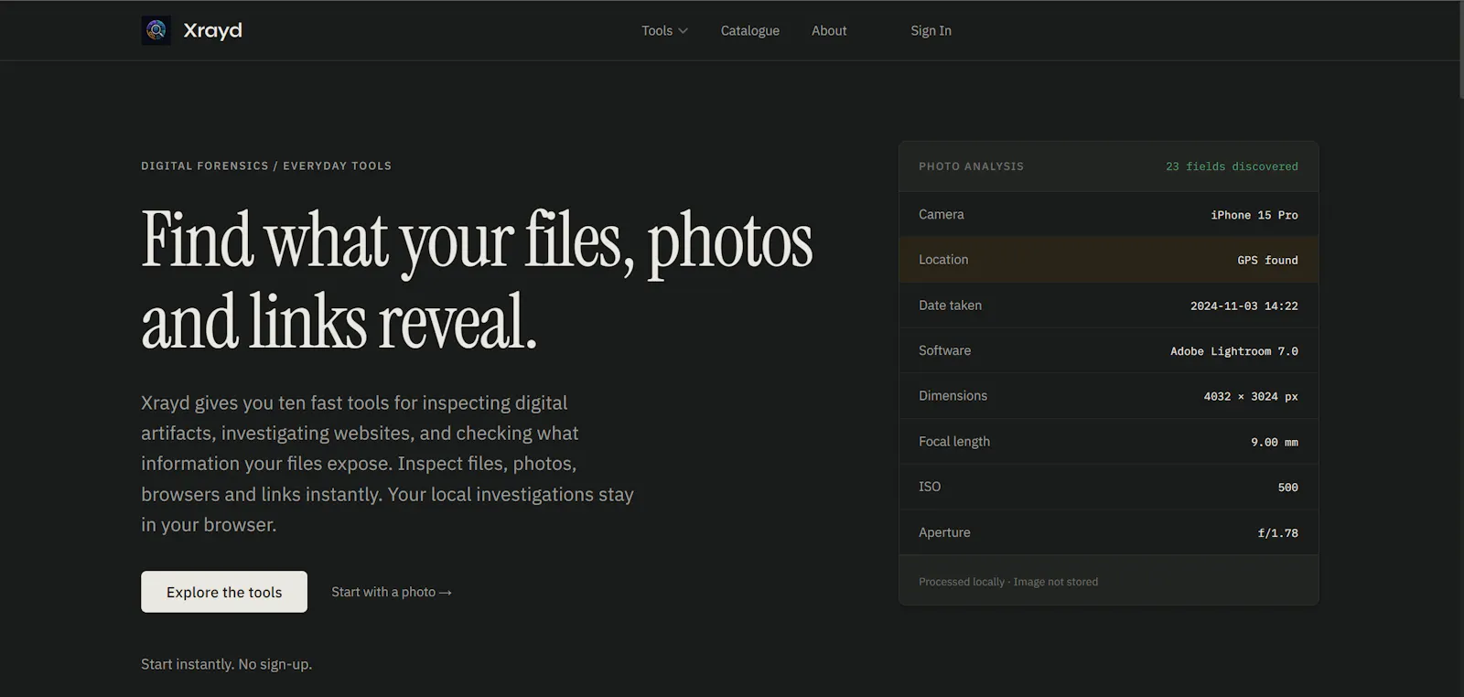This screenshot has height=697, width=1464.
Task: Click the ISO value 500
Action: 1287,488
